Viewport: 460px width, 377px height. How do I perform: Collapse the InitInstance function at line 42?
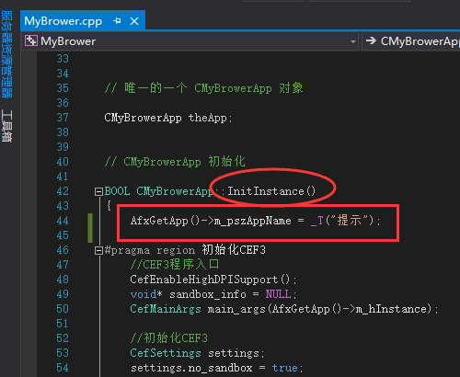[98, 192]
